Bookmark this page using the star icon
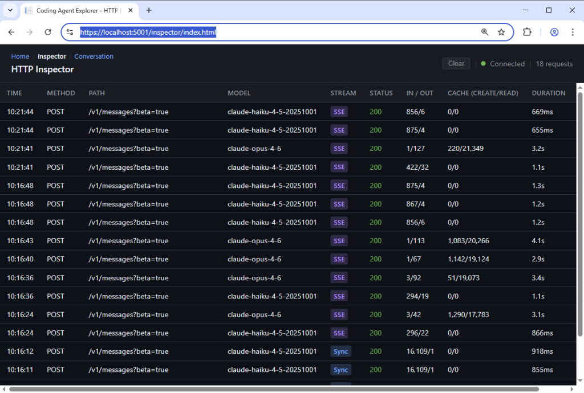This screenshot has height=393, width=584. 501,32
